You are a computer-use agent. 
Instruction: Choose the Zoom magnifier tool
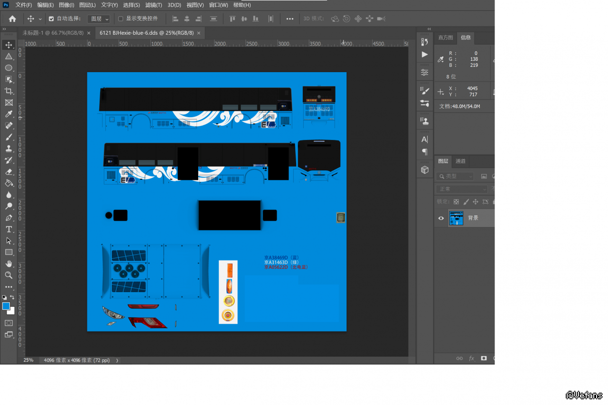click(x=9, y=275)
